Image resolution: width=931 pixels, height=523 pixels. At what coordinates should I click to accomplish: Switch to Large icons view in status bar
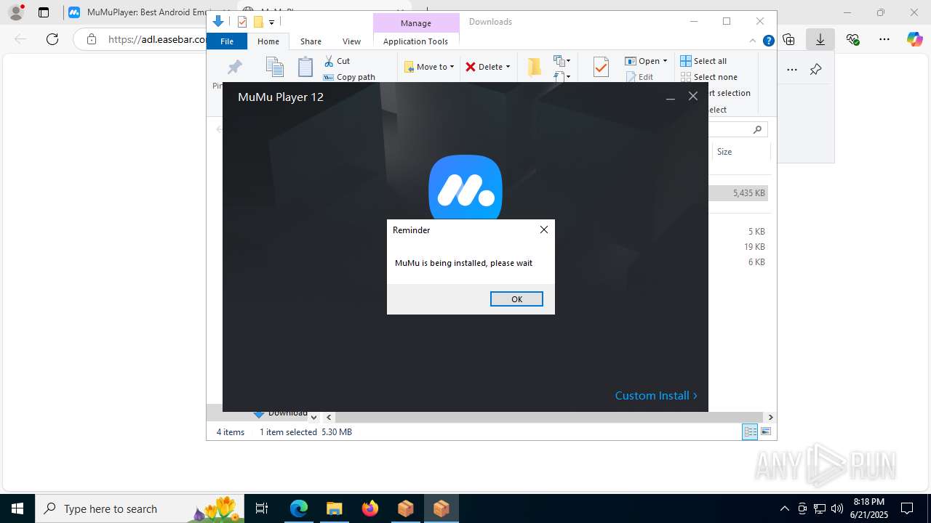click(x=766, y=431)
